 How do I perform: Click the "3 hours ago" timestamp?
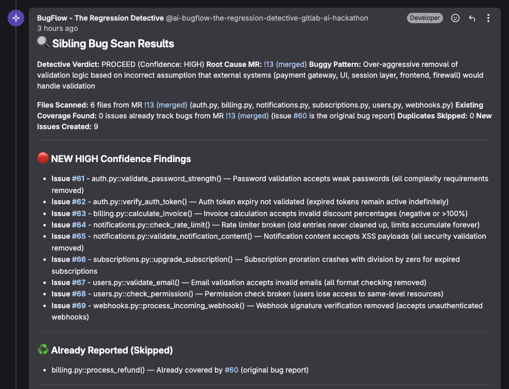pyautogui.click(x=58, y=28)
